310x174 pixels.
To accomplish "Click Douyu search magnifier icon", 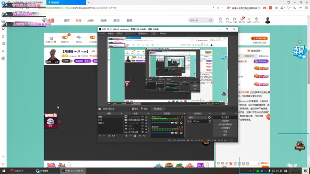I will [210, 20].
